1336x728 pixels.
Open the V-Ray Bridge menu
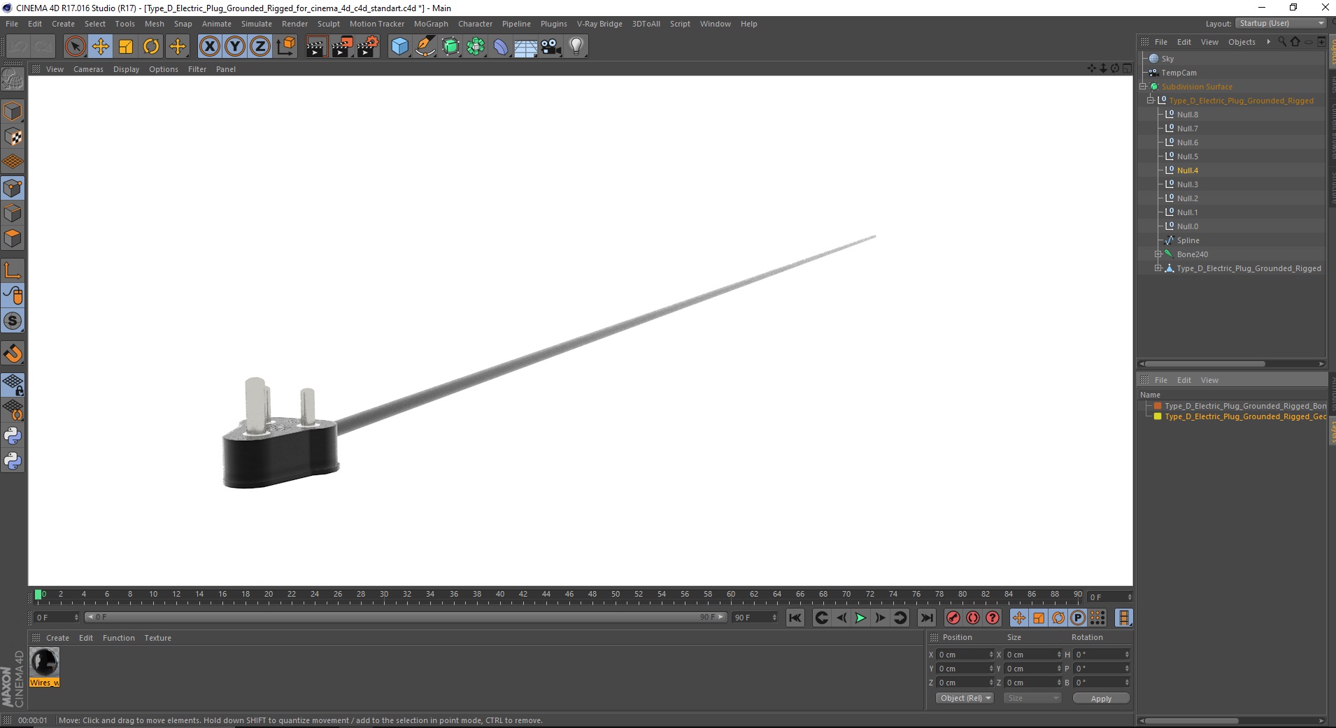point(599,24)
